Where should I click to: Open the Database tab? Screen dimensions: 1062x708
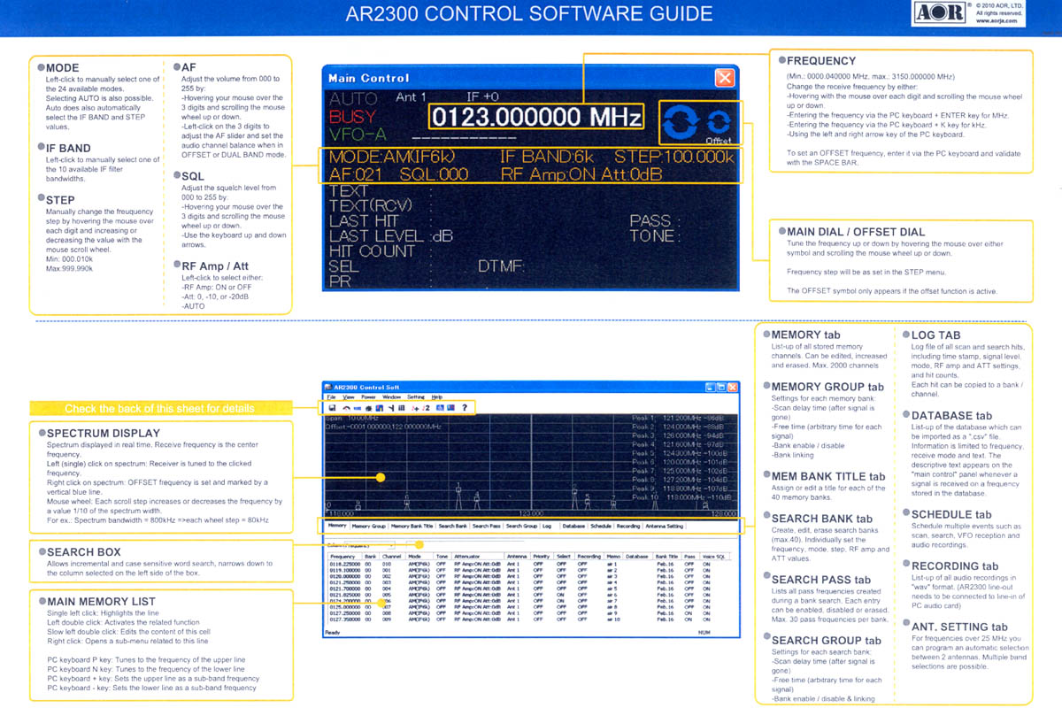573,526
